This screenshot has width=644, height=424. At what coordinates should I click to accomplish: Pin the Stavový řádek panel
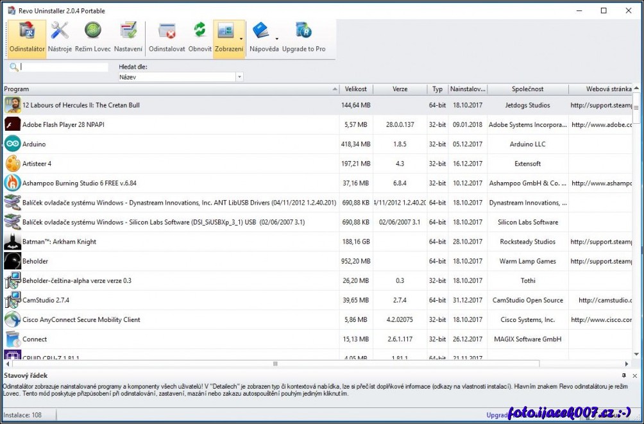624,375
